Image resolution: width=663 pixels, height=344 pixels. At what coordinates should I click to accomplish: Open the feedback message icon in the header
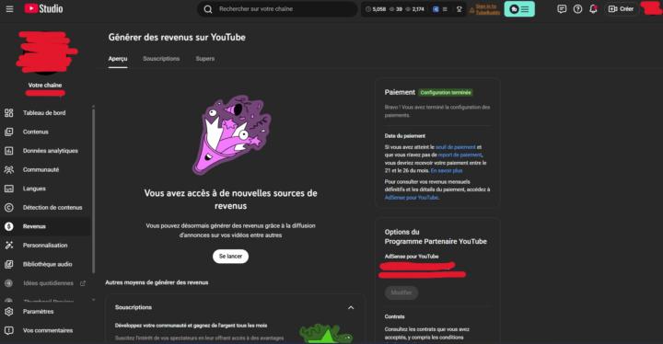562,9
